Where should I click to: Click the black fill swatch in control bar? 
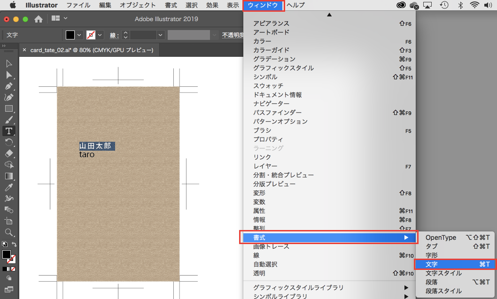(70, 35)
